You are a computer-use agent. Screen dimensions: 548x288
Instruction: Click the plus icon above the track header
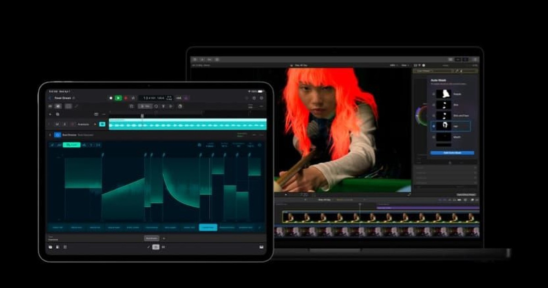click(x=50, y=114)
